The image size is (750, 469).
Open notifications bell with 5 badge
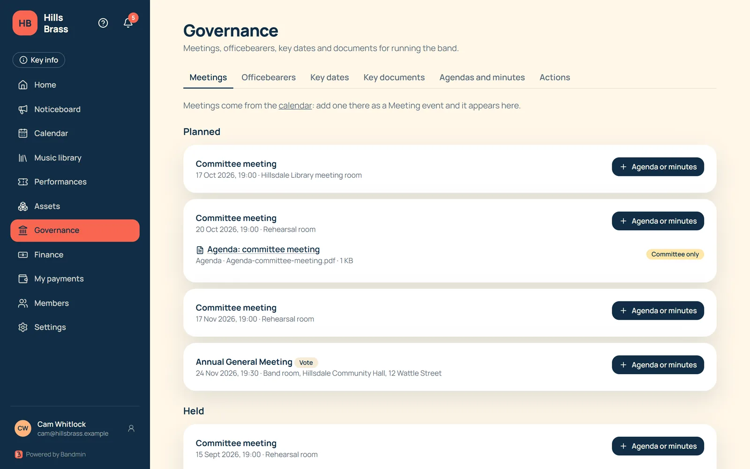tap(128, 23)
